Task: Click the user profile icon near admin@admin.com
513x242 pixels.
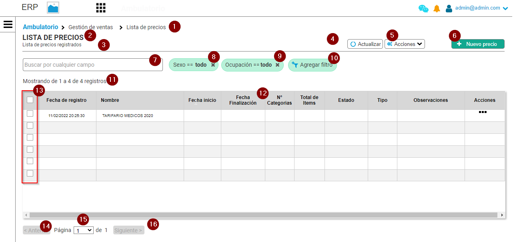Action: 449,8
